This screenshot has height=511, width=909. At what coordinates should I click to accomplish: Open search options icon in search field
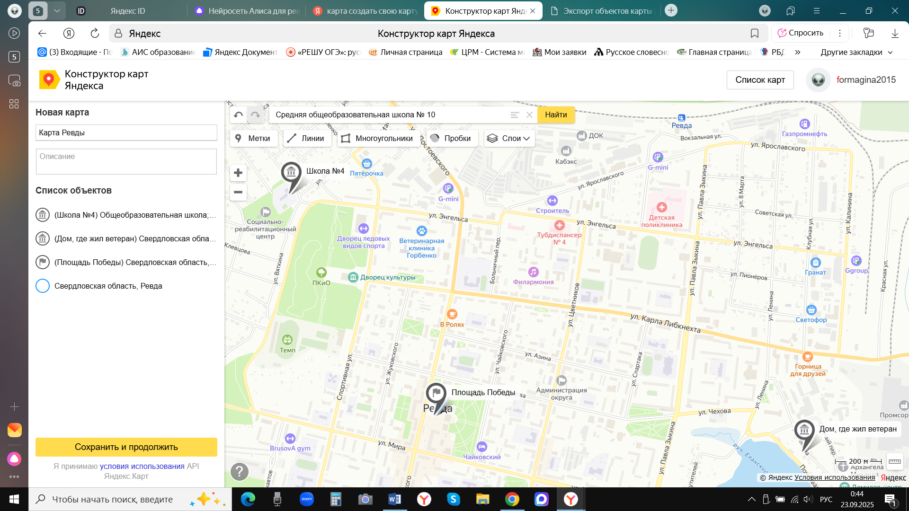click(x=515, y=115)
